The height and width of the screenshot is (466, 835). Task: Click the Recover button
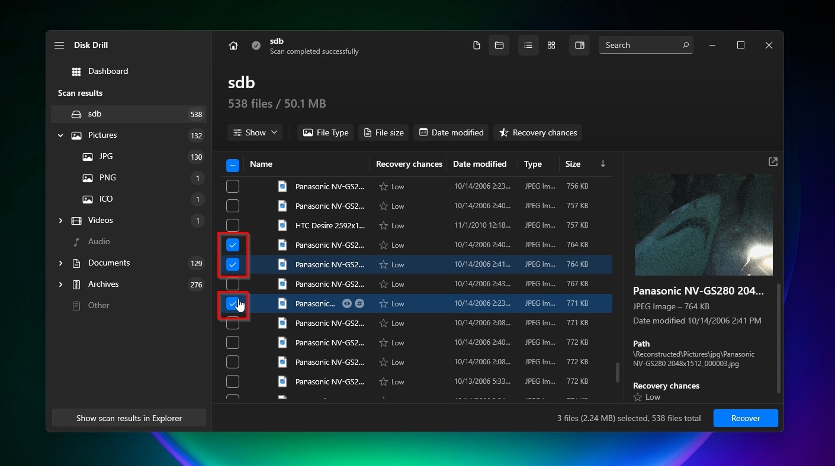746,418
